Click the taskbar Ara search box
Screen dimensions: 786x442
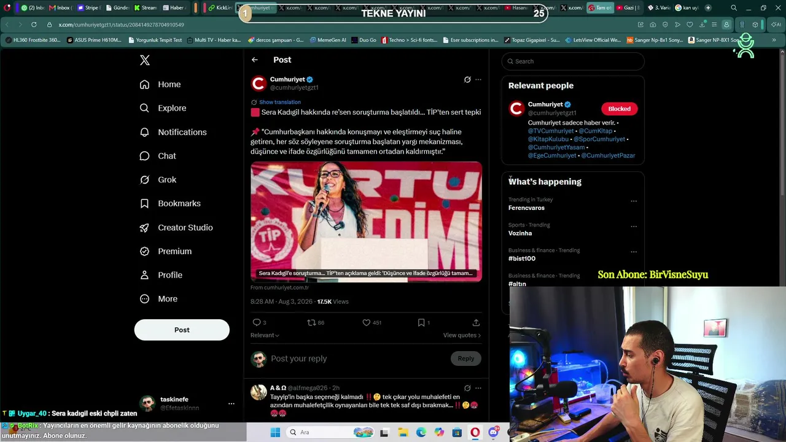click(x=330, y=432)
